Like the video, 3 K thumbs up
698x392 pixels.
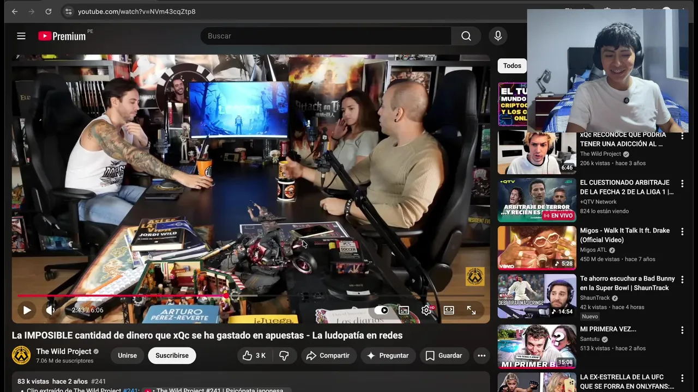pyautogui.click(x=254, y=356)
